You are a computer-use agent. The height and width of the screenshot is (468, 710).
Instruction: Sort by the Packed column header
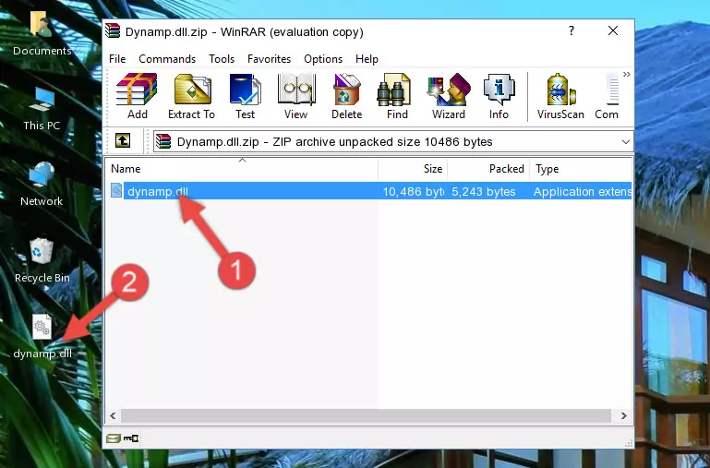[488, 169]
